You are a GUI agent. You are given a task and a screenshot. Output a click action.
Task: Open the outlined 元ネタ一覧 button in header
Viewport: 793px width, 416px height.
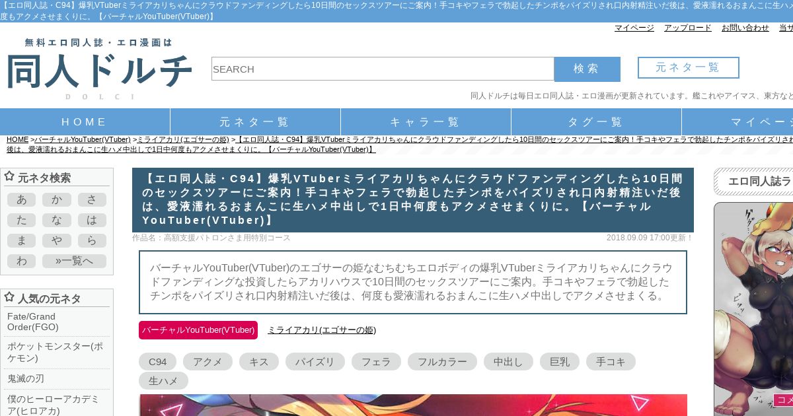688,67
